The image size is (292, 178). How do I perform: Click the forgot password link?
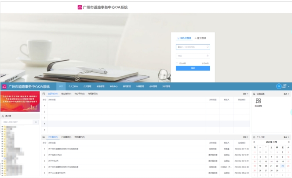[206, 63]
